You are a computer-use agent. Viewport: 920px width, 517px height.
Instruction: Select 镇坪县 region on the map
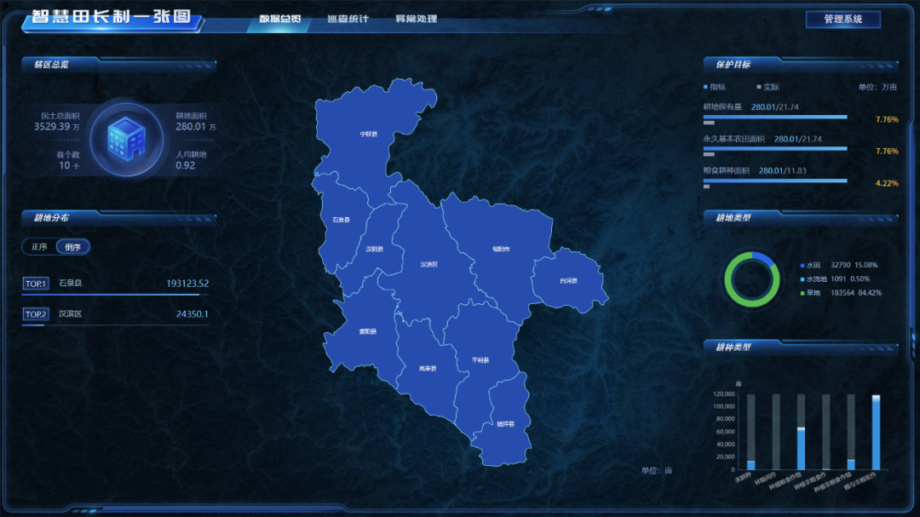pos(505,423)
